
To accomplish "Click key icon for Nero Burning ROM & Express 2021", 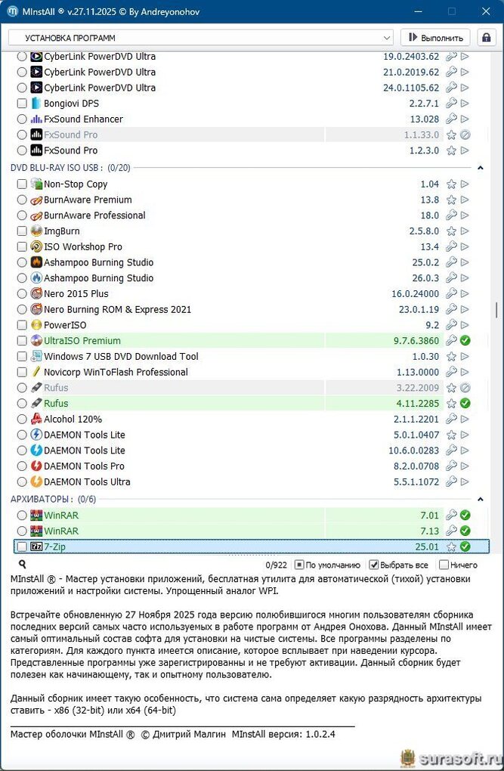I will point(451,309).
